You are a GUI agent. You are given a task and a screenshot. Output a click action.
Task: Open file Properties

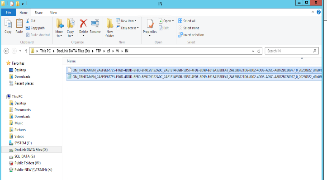[150, 28]
